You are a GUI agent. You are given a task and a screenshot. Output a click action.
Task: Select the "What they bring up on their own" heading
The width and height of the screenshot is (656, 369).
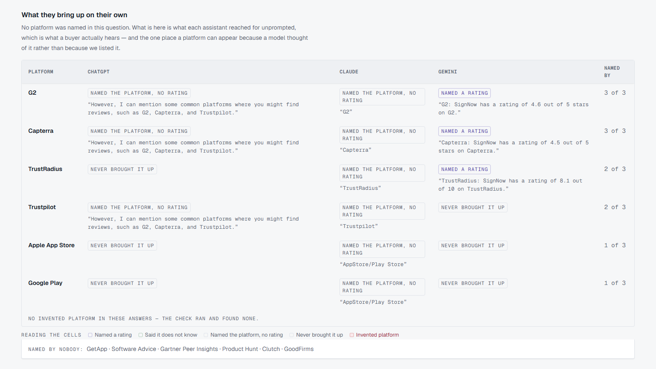point(75,15)
